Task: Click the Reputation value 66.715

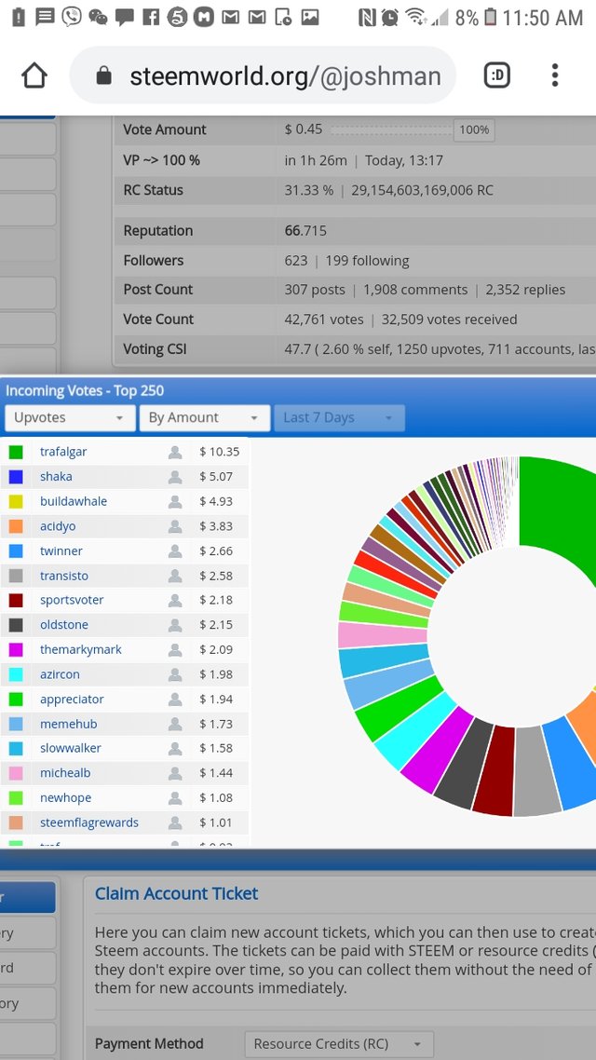Action: point(305,231)
